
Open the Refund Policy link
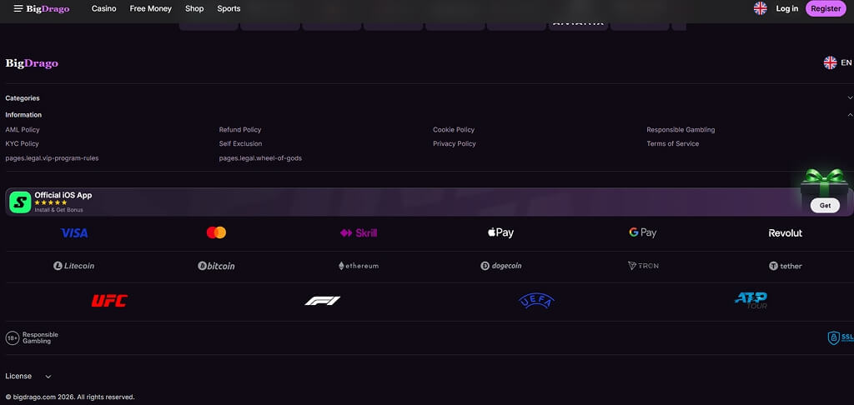click(240, 129)
